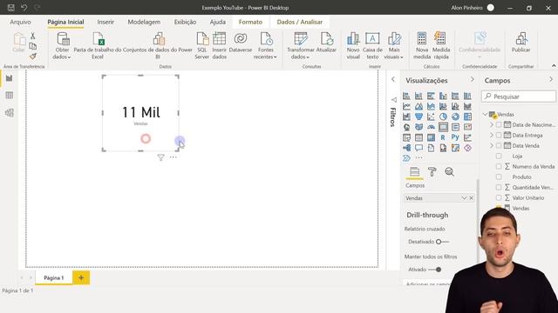Image resolution: width=558 pixels, height=313 pixels.
Task: Expand the Data Venda hierarchy
Action: (492, 145)
